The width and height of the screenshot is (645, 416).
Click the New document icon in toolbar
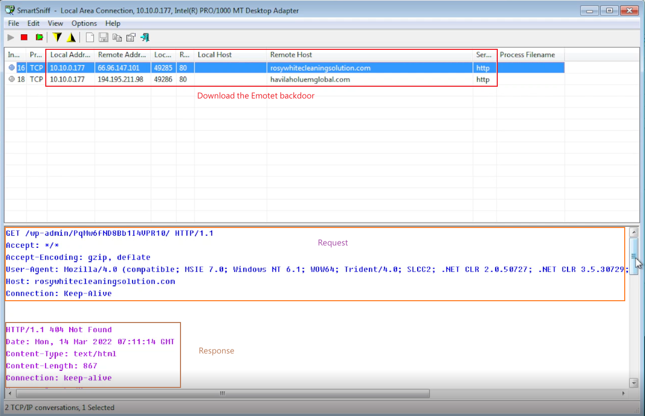[90, 37]
